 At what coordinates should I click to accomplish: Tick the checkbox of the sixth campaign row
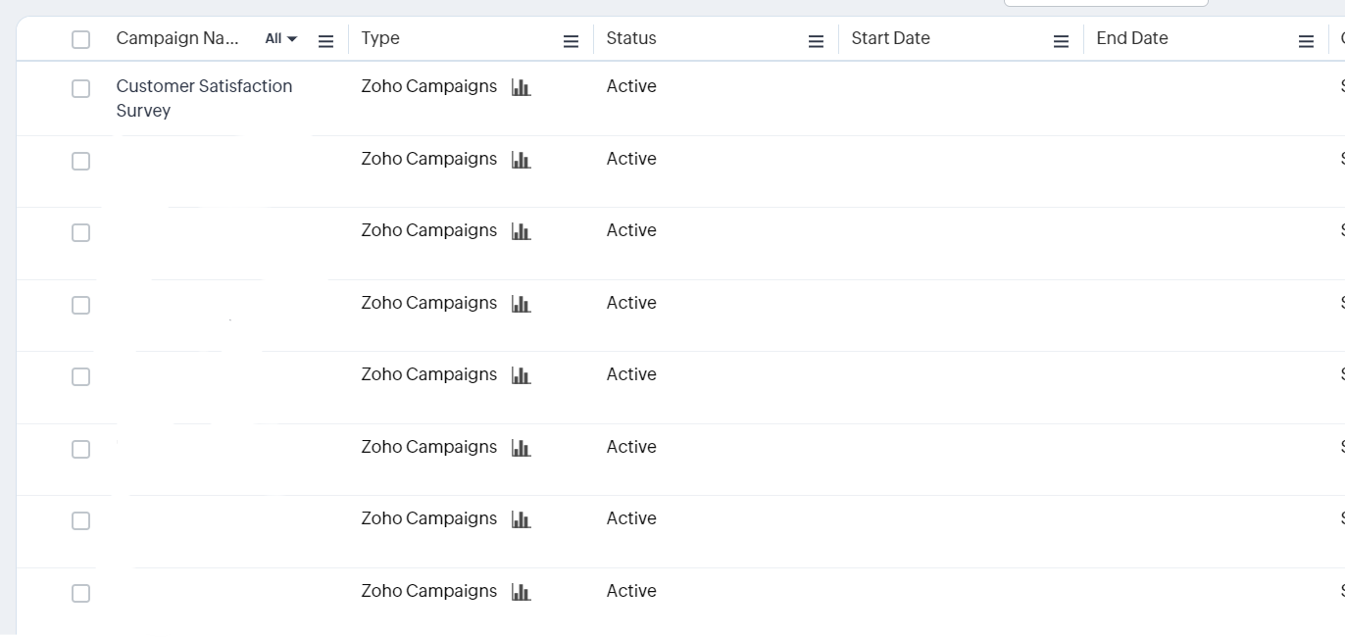tap(80, 449)
